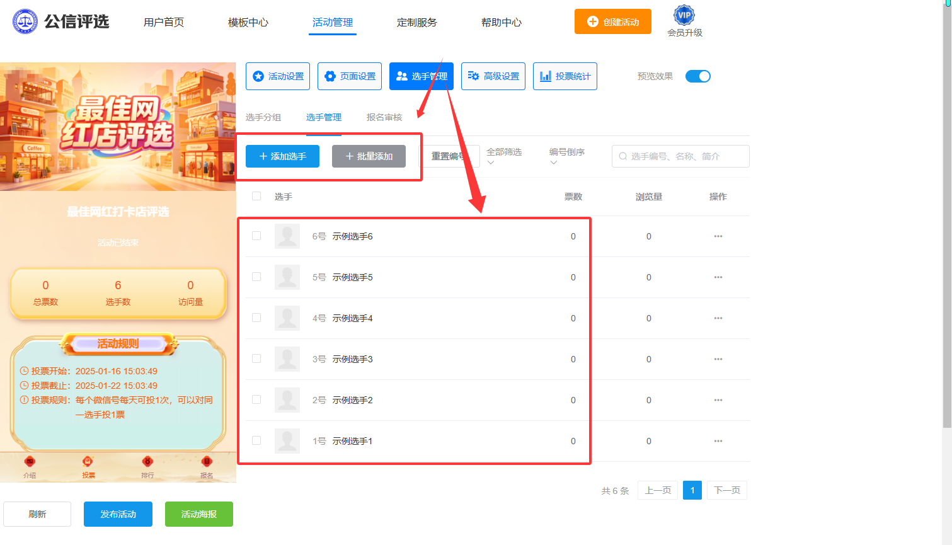Switch to the 选手分组 sub-tab

click(263, 117)
